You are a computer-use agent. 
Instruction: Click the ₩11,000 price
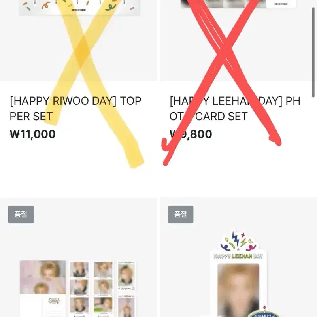pos(33,134)
